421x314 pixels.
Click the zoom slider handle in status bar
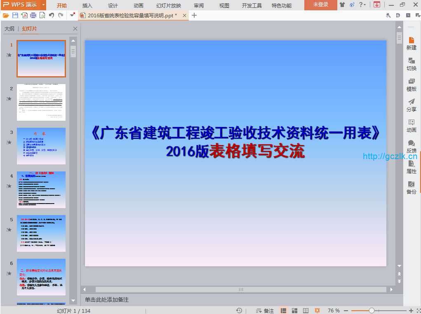[372, 311]
